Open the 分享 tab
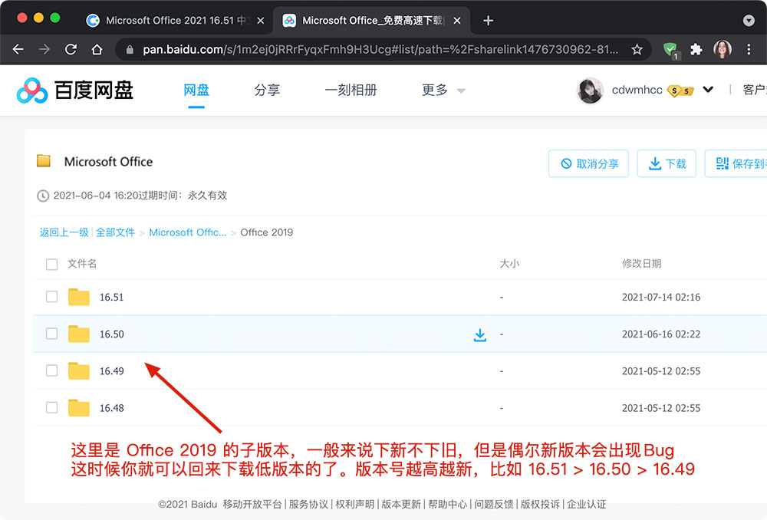This screenshot has width=767, height=520. click(267, 90)
